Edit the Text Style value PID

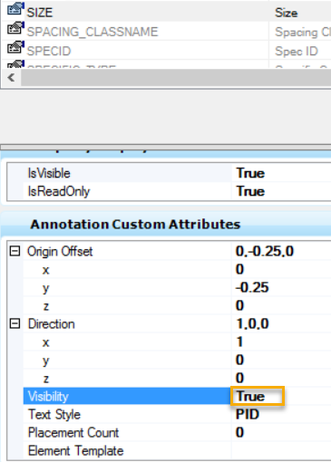tap(281, 414)
